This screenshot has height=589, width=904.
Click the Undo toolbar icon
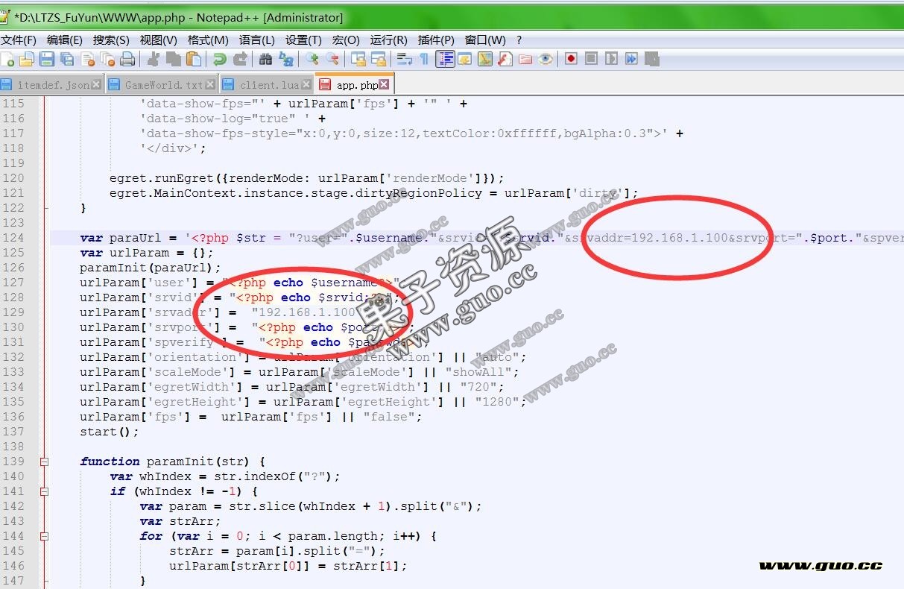point(219,59)
